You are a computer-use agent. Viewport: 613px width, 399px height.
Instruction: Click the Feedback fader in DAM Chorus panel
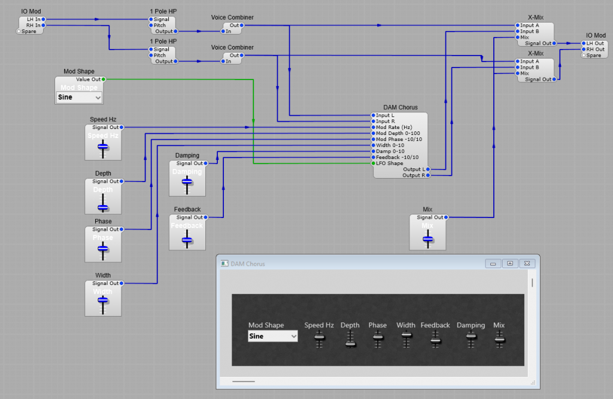435,339
